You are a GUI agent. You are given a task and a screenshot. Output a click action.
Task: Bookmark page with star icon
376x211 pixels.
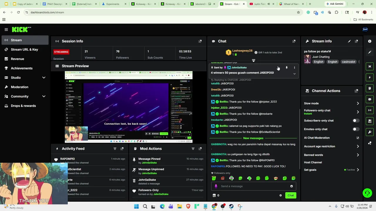(x=298, y=12)
